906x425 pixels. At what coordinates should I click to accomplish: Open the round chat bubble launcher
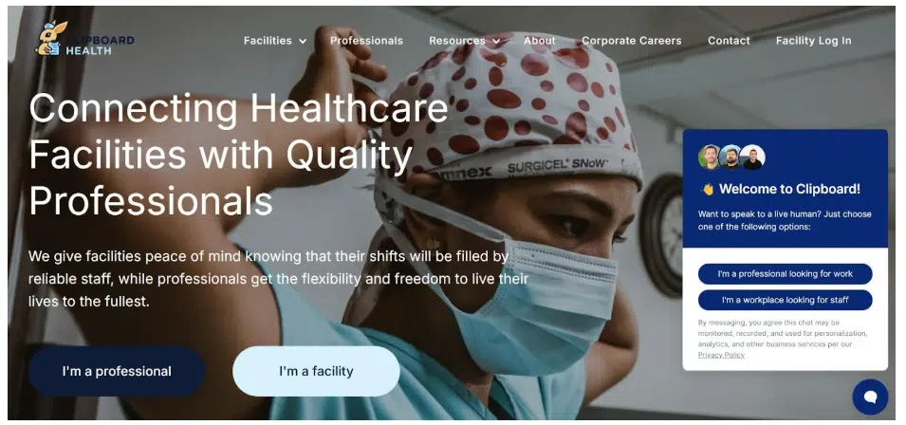click(870, 397)
